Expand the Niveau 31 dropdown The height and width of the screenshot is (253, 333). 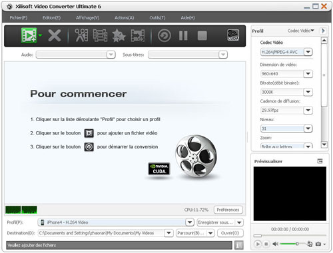[x=308, y=128]
